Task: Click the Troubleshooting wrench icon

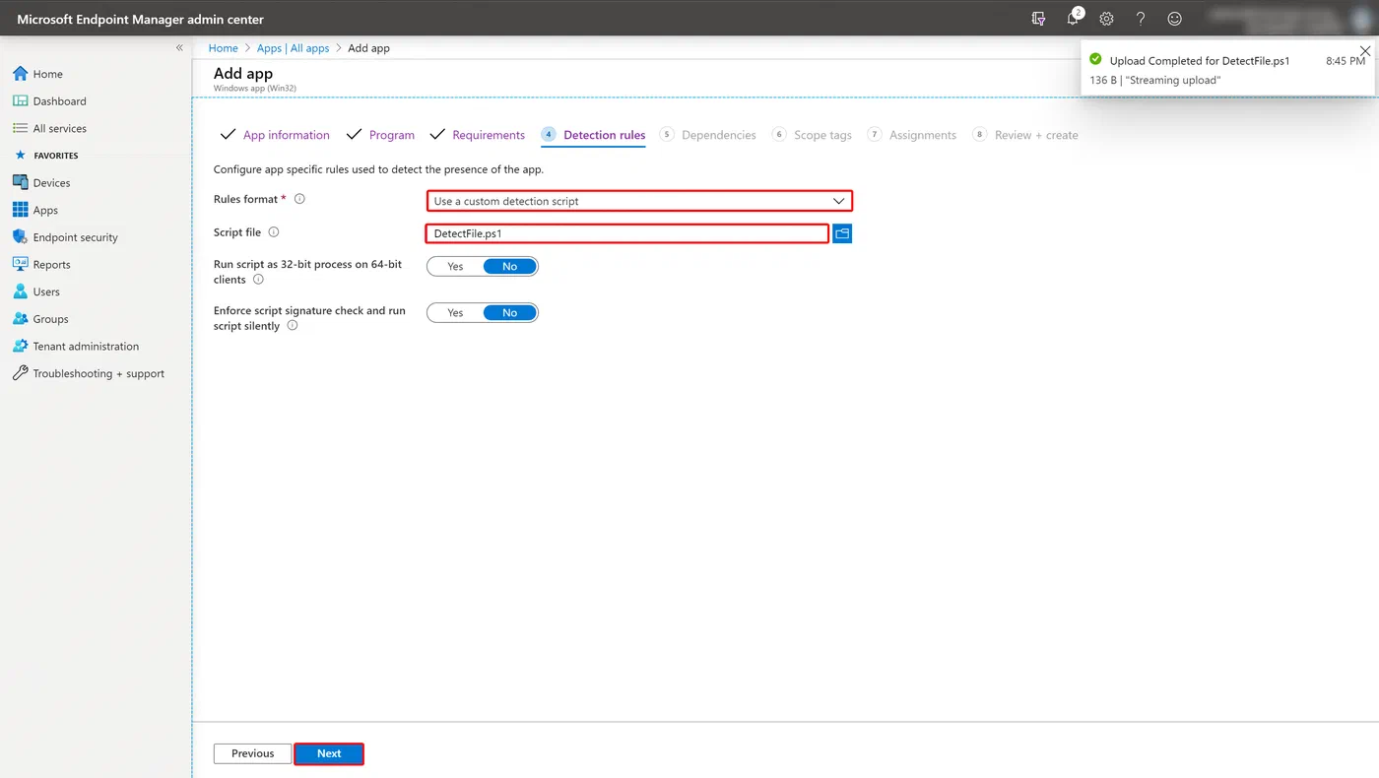Action: pos(20,373)
